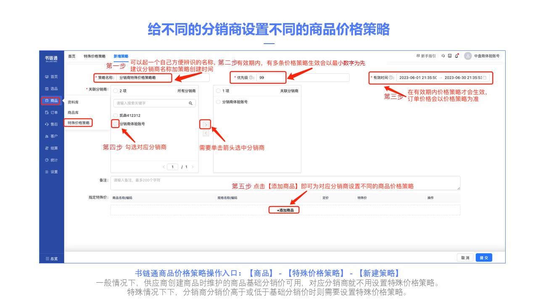538x302 pixels.
Task: Click the 规格名称/编码 column header
Action: (x=227, y=198)
